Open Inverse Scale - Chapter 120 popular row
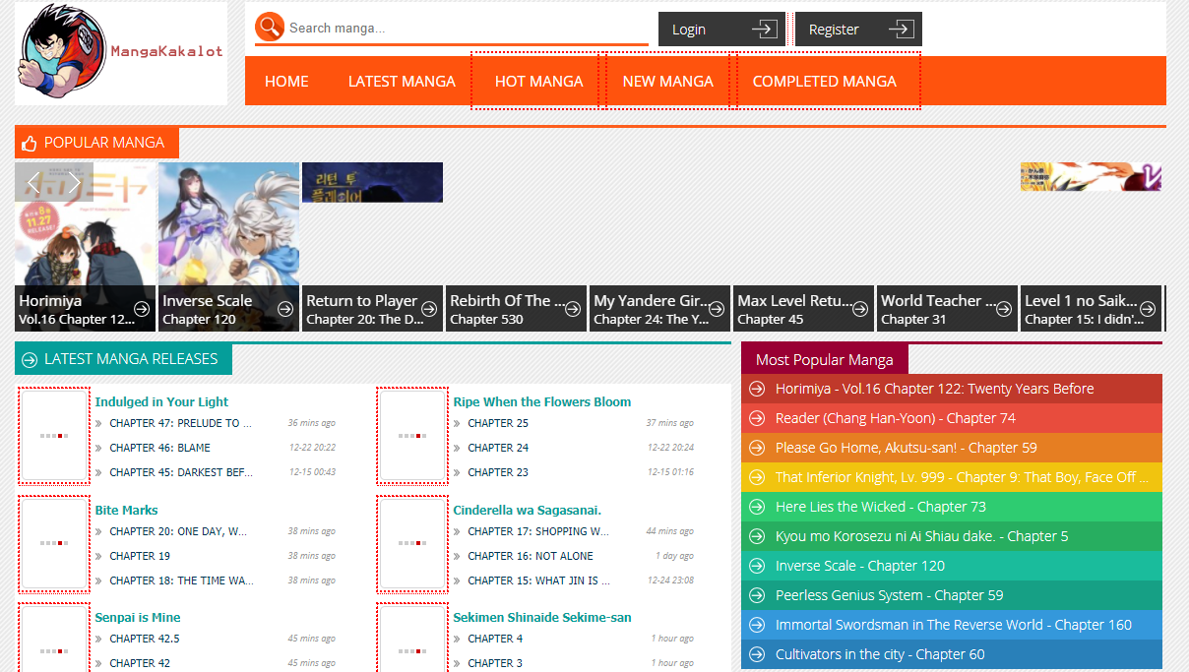Viewport: 1189px width, 672px height. click(952, 566)
